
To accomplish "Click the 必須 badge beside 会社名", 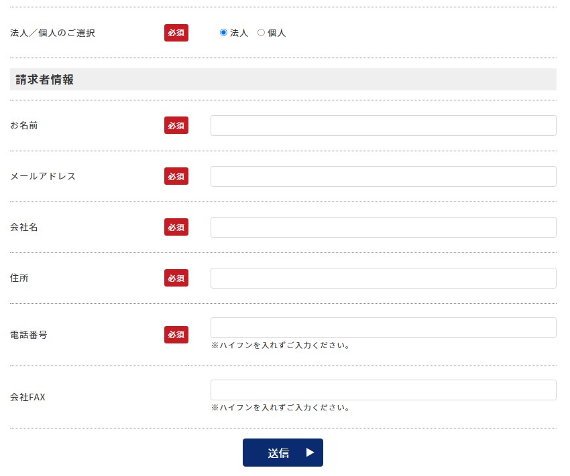I will (x=176, y=227).
